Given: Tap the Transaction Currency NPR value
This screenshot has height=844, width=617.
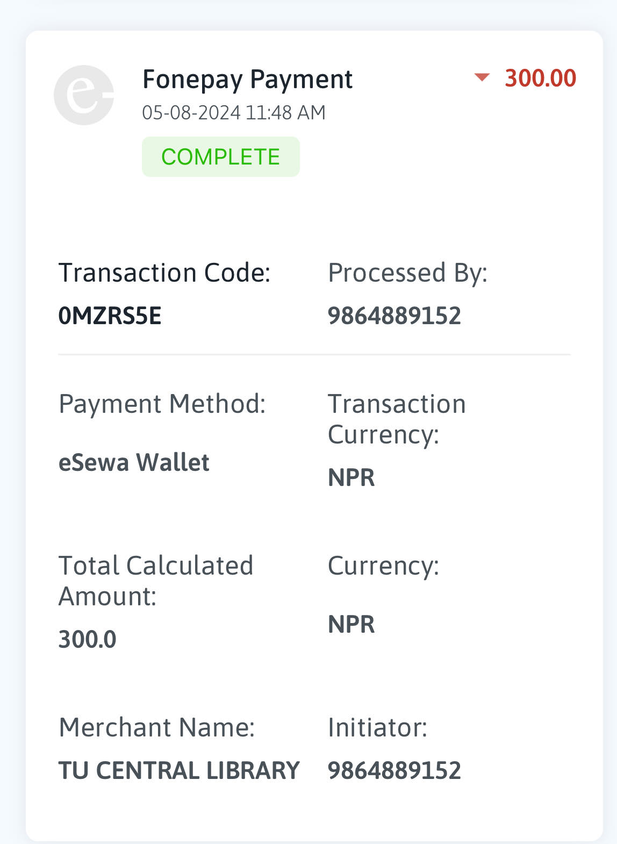Looking at the screenshot, I should pos(351,477).
